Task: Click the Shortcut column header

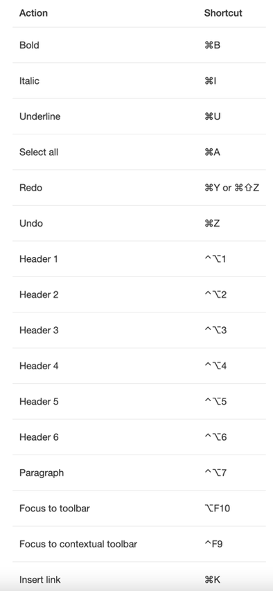Action: click(223, 12)
